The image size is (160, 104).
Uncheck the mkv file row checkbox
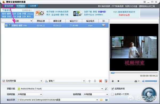click(x=6, y=26)
